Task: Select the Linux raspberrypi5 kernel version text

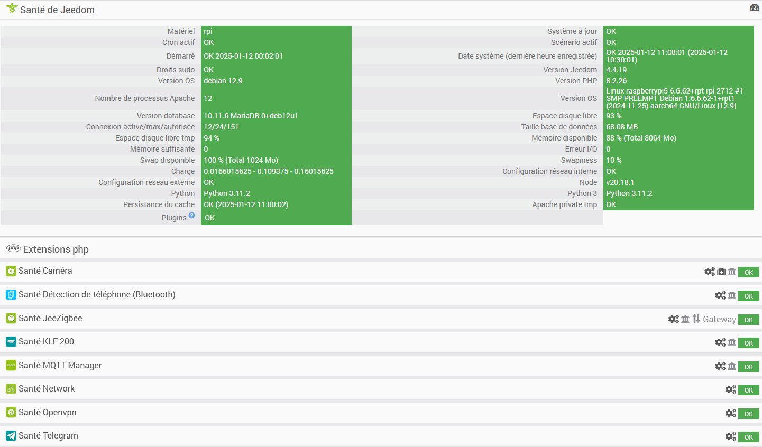Action: (675, 98)
